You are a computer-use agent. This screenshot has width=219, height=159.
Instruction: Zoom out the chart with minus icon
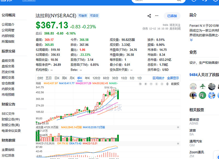coord(151,84)
